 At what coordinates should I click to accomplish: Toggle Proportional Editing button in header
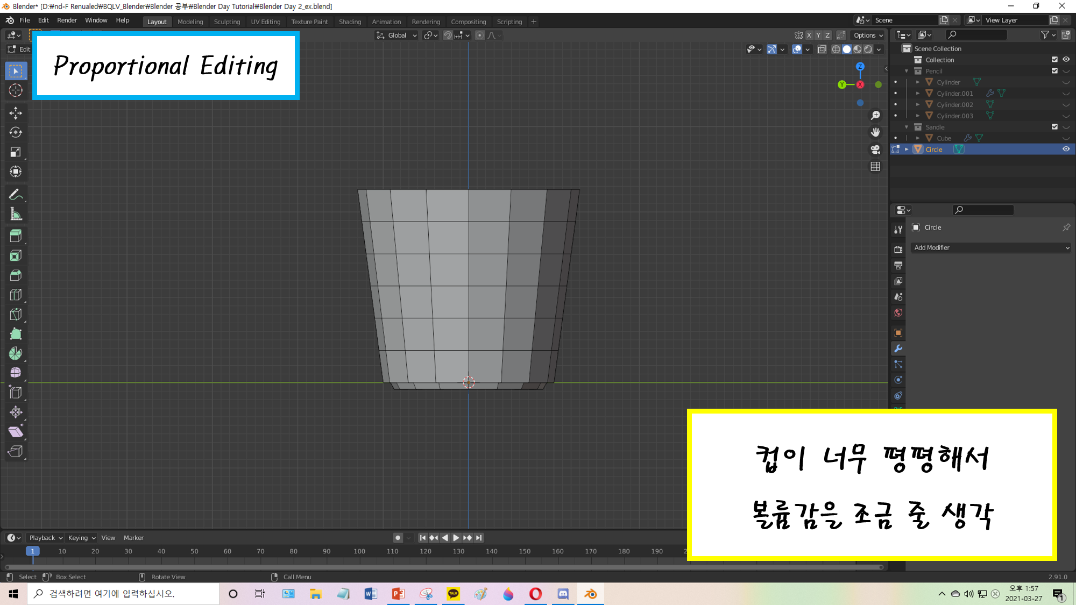coord(479,35)
